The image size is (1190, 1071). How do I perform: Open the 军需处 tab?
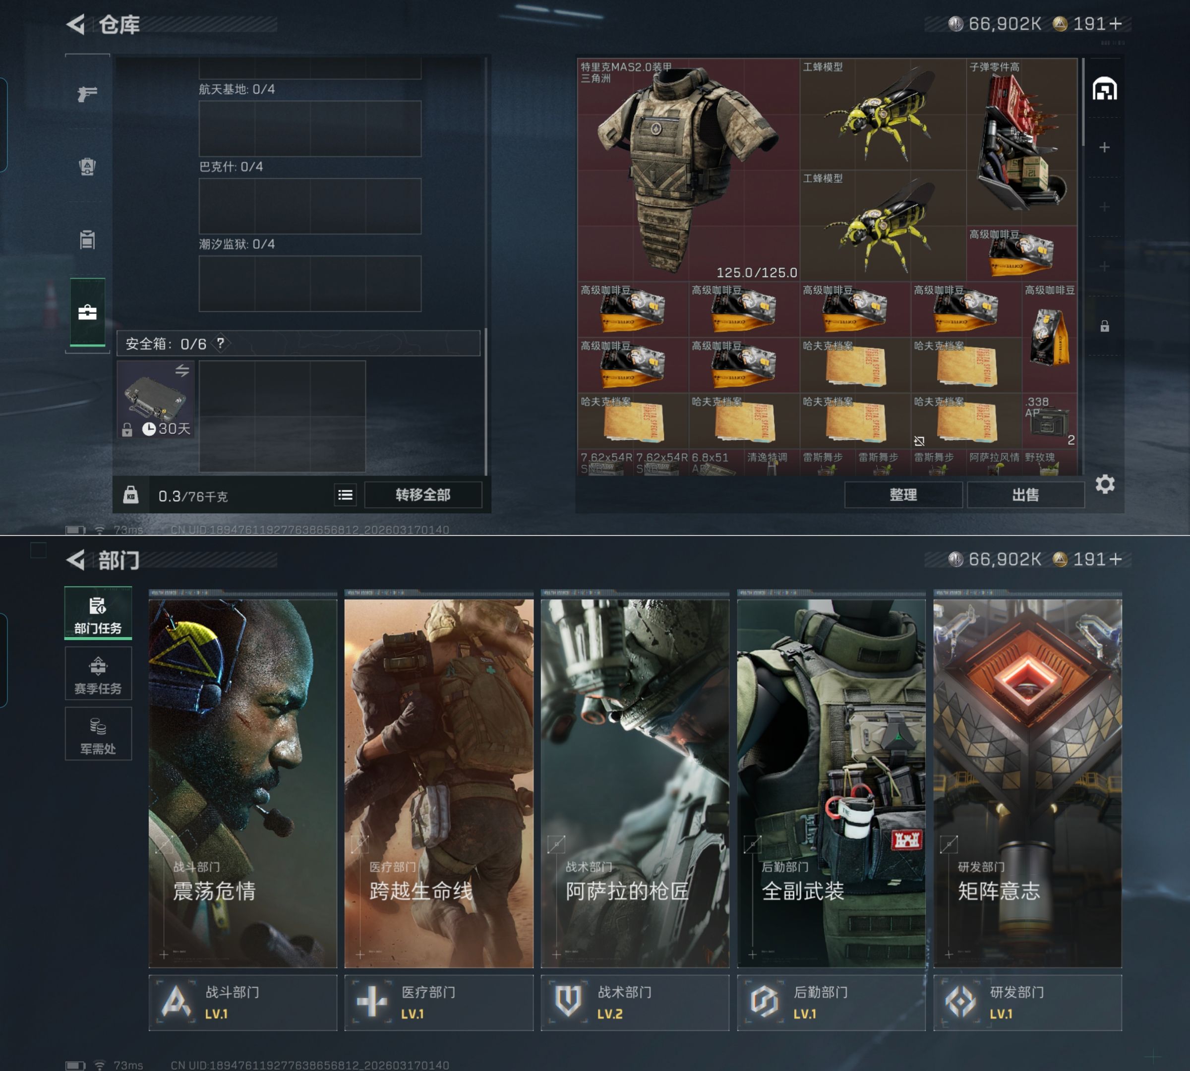(98, 734)
